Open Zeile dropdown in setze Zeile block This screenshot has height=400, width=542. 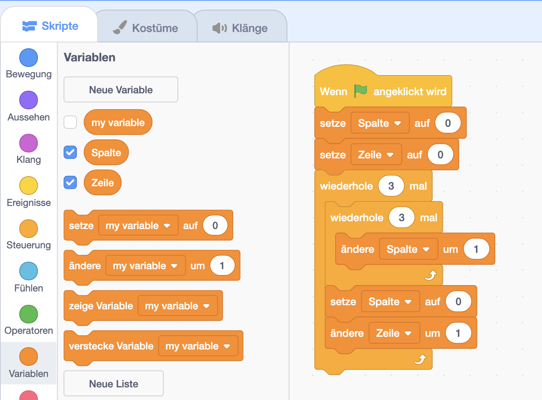376,155
